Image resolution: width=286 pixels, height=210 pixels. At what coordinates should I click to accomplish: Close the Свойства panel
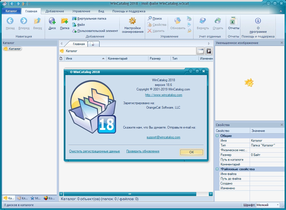click(x=282, y=125)
